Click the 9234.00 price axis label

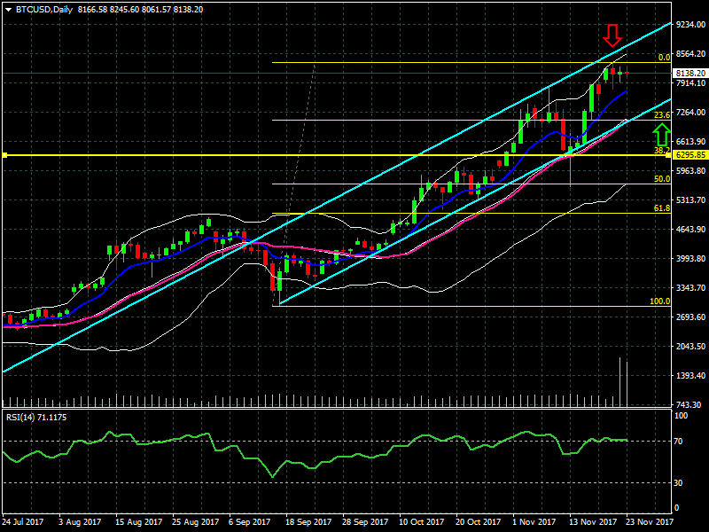click(x=690, y=25)
